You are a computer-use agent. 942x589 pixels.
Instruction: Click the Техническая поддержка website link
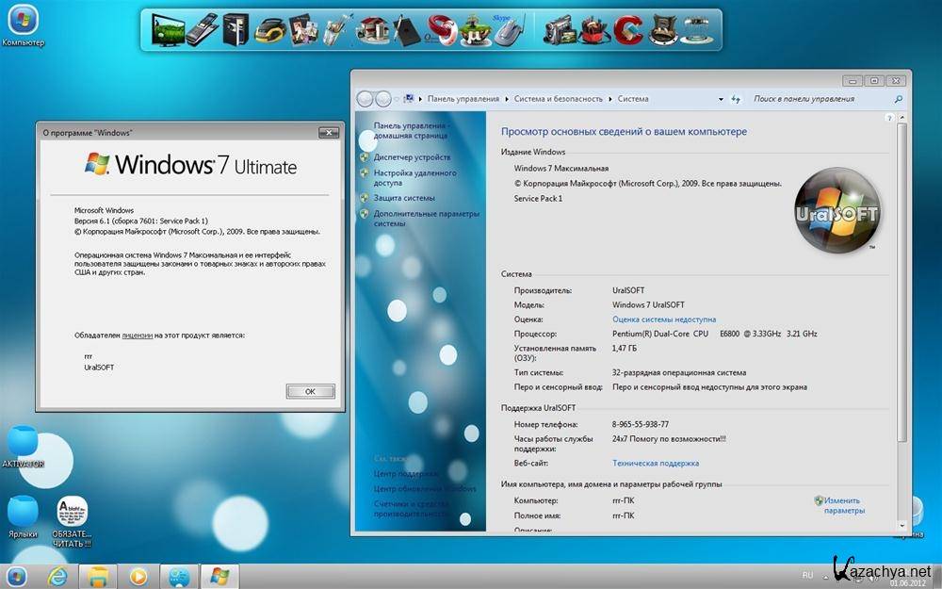[x=656, y=464]
